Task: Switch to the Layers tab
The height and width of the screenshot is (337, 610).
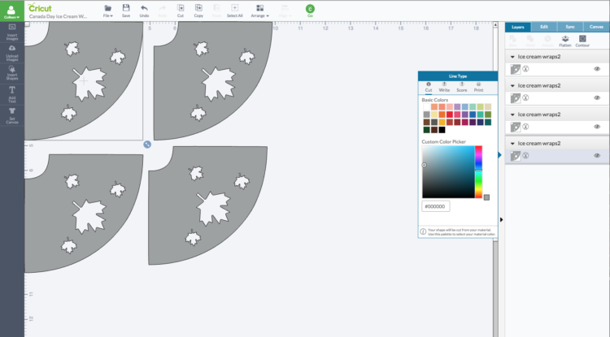Action: (x=518, y=27)
